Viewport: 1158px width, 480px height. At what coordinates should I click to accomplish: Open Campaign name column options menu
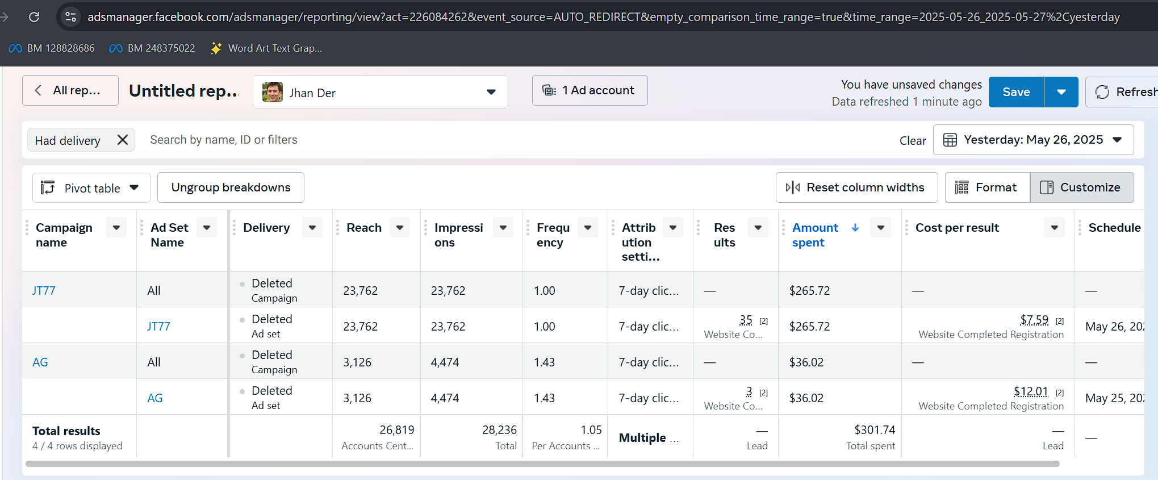[116, 228]
